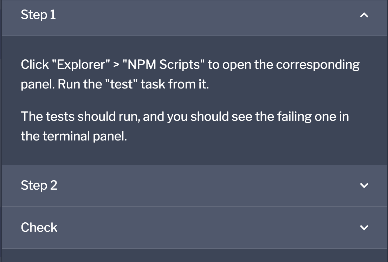The height and width of the screenshot is (262, 388).
Task: Click the quoted "test" task word
Action: point(121,84)
